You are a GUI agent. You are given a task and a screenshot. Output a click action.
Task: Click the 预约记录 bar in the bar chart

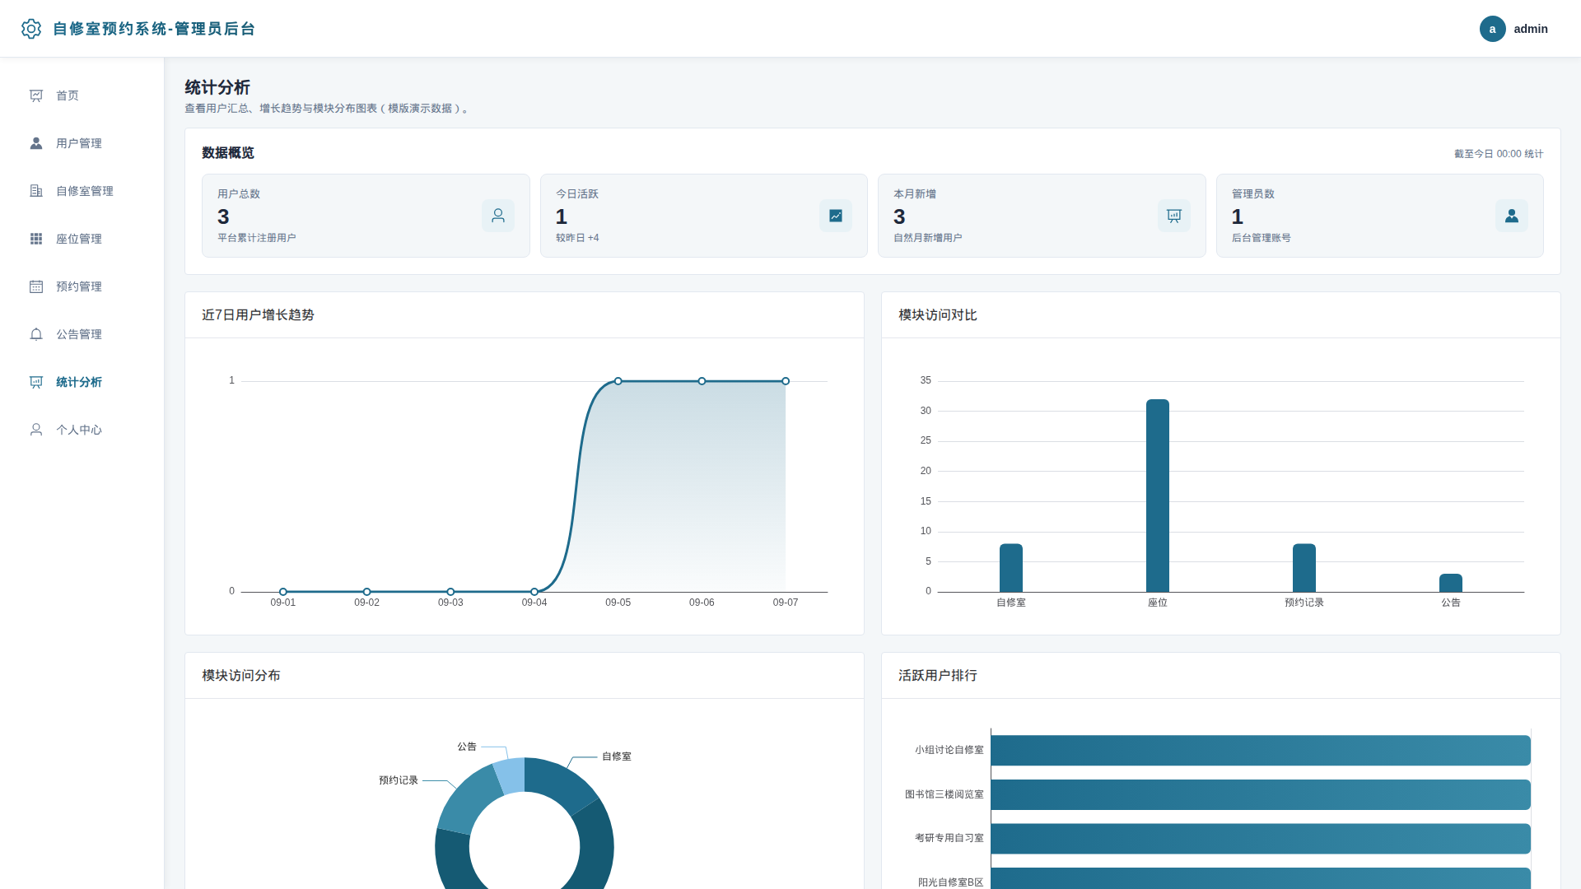coord(1304,568)
